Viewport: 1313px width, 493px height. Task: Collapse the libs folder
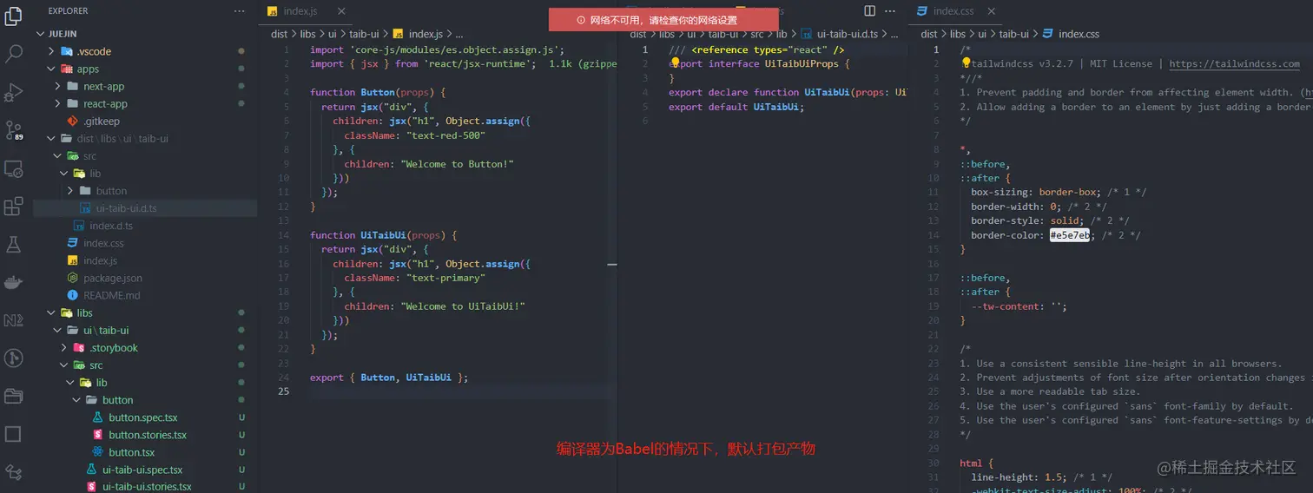click(52, 312)
